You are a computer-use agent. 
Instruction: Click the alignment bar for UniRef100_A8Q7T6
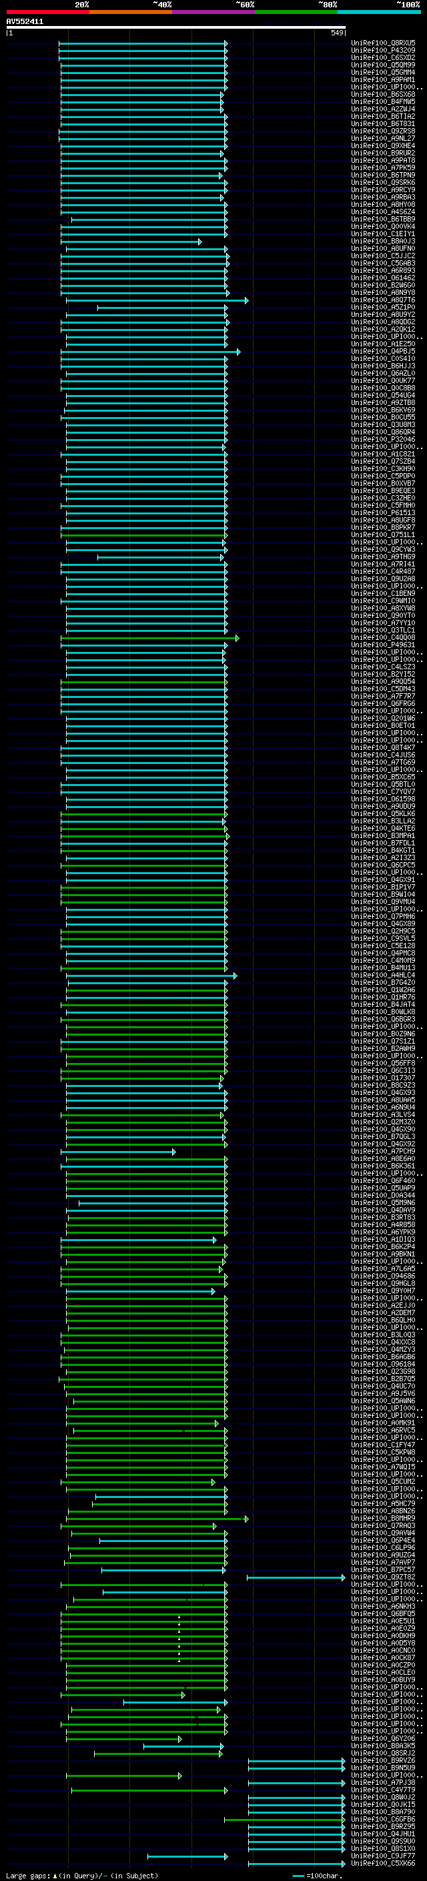coord(157,300)
